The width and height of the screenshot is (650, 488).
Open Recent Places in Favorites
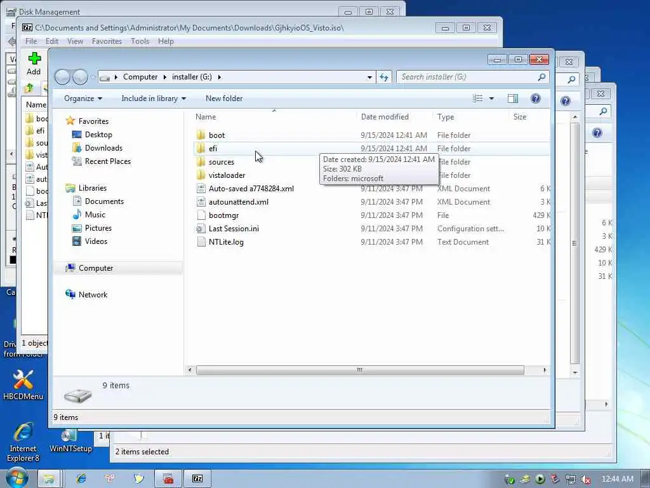tap(107, 161)
